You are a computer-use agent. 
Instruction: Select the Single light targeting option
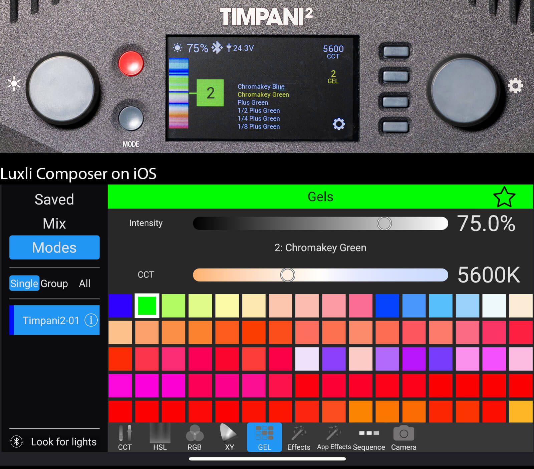(x=24, y=284)
